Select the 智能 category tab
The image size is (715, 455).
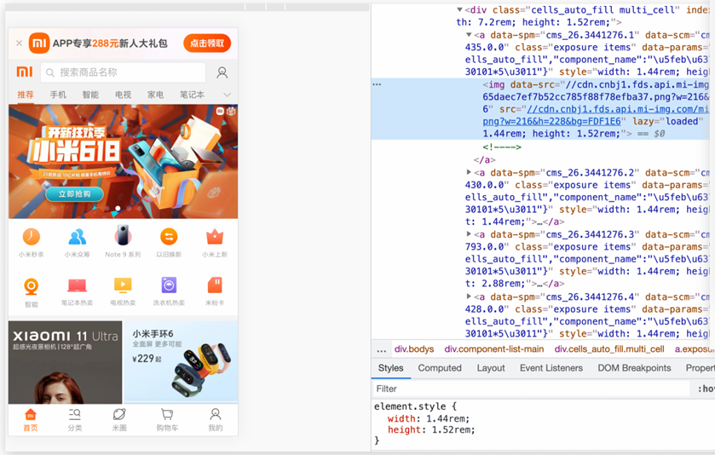click(90, 95)
